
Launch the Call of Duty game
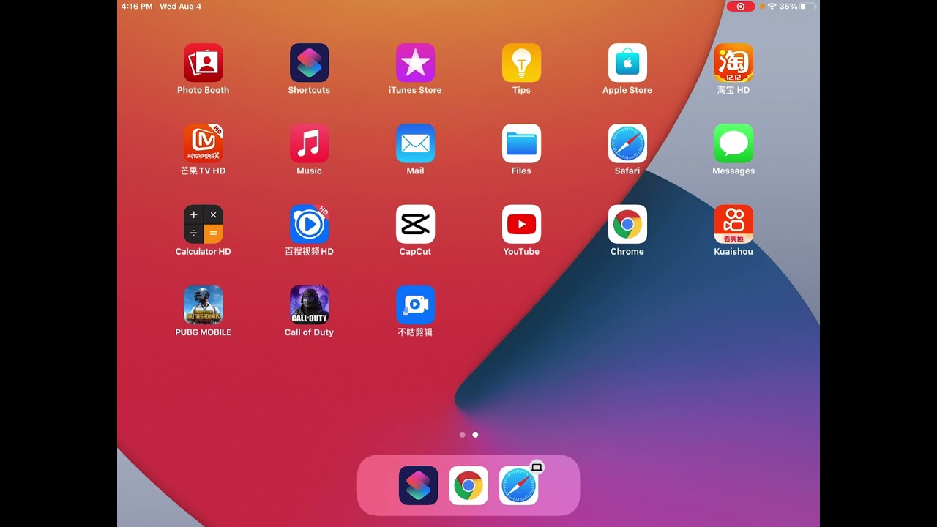click(x=309, y=304)
